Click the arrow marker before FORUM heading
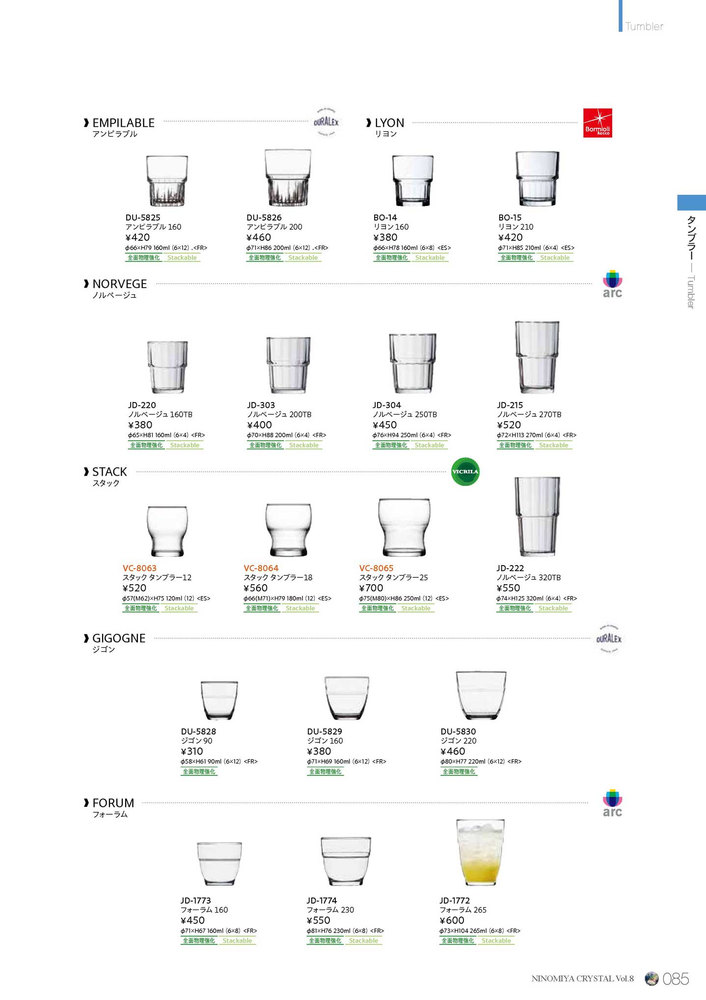Screen dimensions: 706x1000 (86, 803)
